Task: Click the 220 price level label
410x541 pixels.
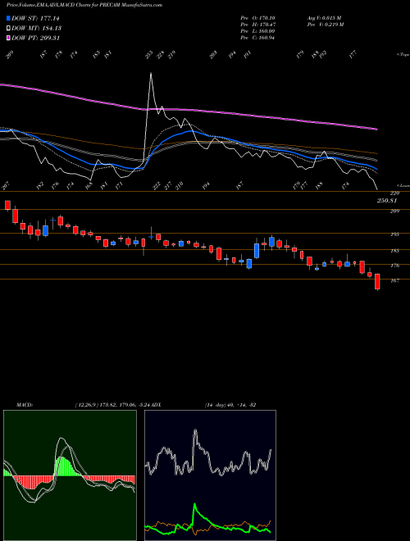Action: 394,193
